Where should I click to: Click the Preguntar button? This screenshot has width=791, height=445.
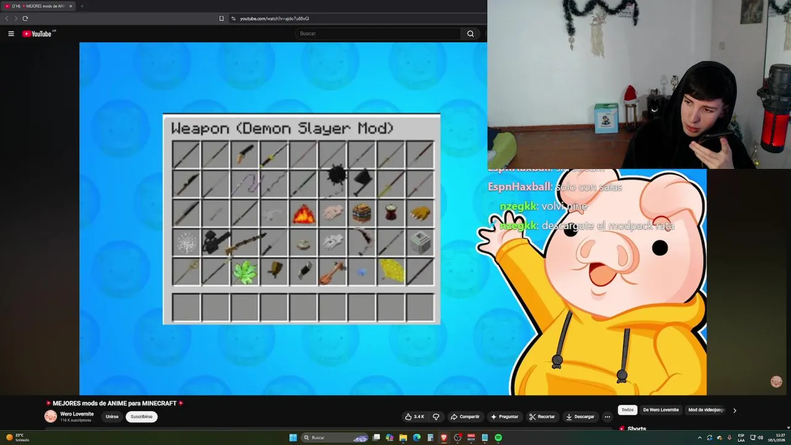click(504, 417)
